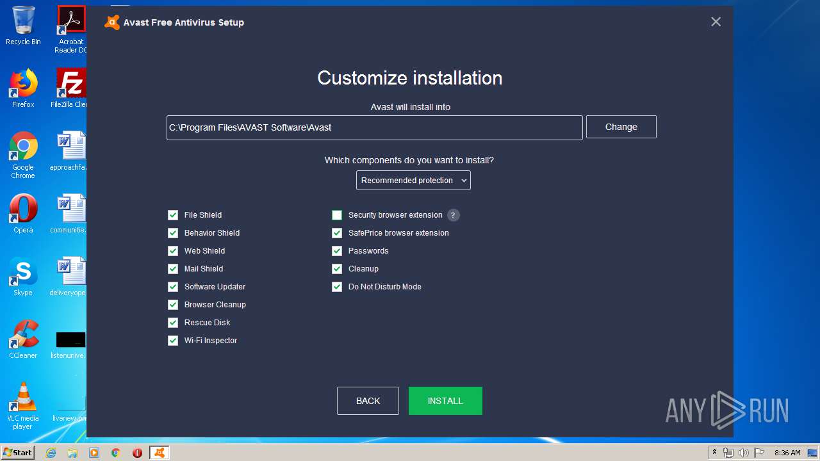Click the Avast logo in the title bar

(x=112, y=22)
